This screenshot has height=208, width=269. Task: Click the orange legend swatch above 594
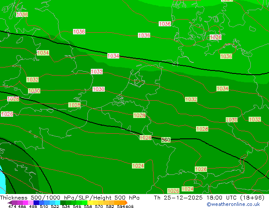pyautogui.click(x=122, y=202)
